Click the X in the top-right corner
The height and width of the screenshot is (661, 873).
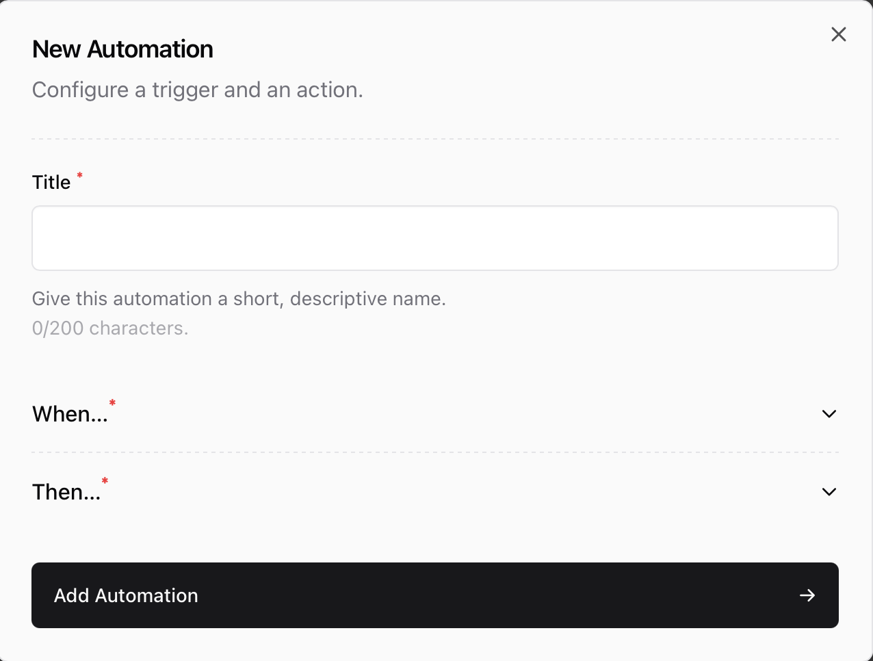coord(839,34)
